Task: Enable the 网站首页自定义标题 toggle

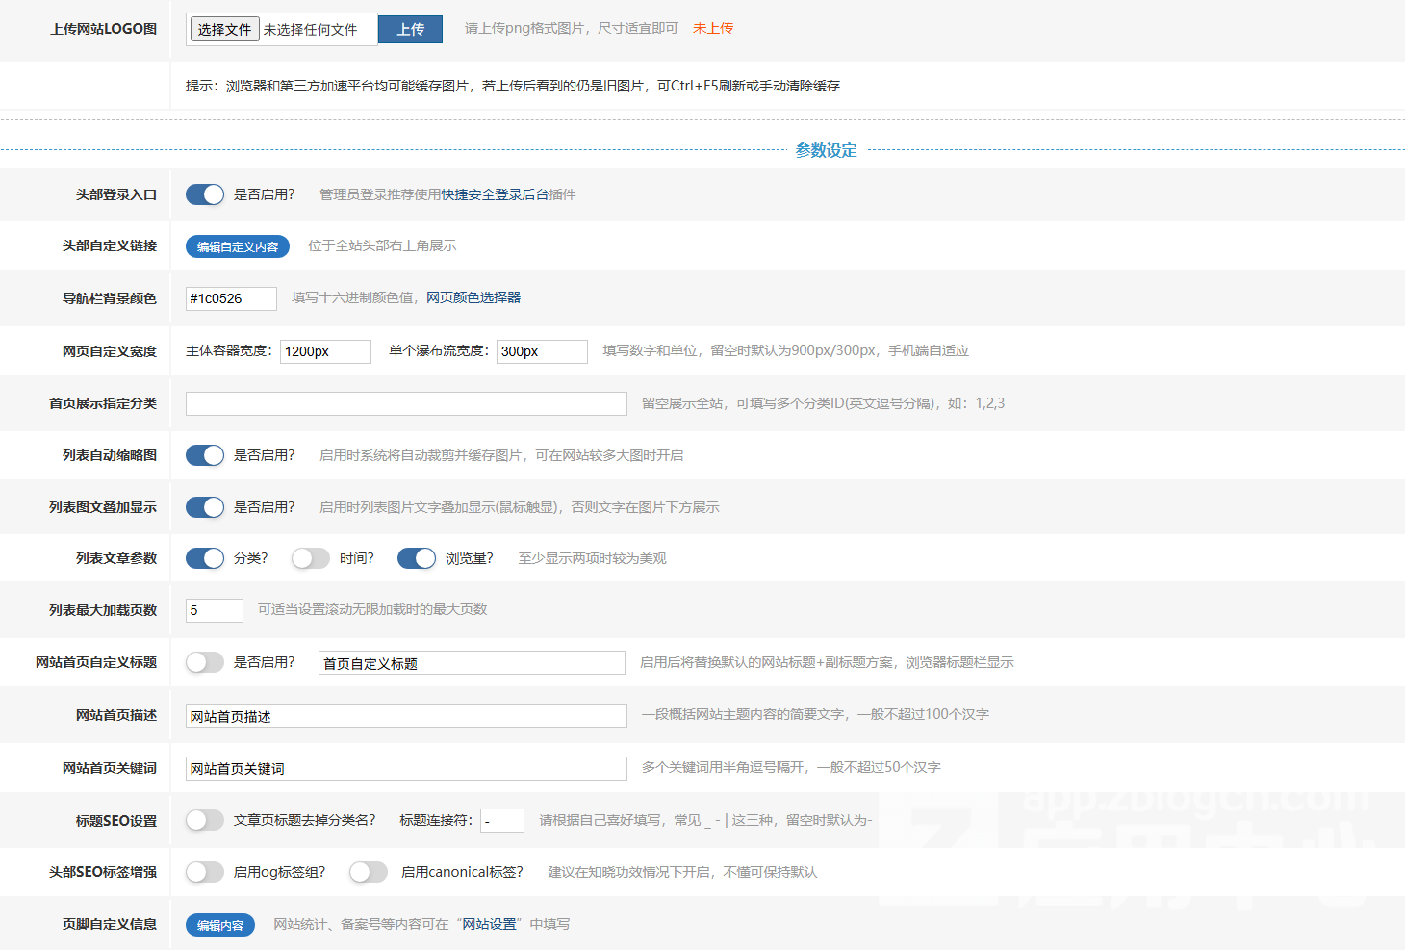Action: pyautogui.click(x=205, y=662)
